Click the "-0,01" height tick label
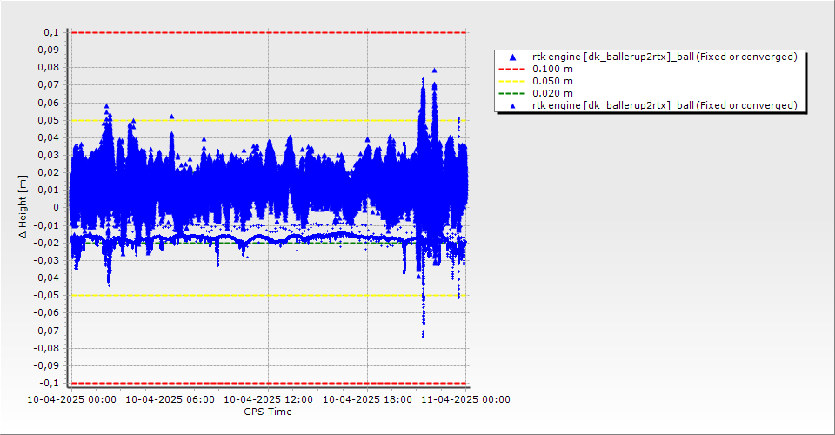The height and width of the screenshot is (435, 835). point(47,225)
